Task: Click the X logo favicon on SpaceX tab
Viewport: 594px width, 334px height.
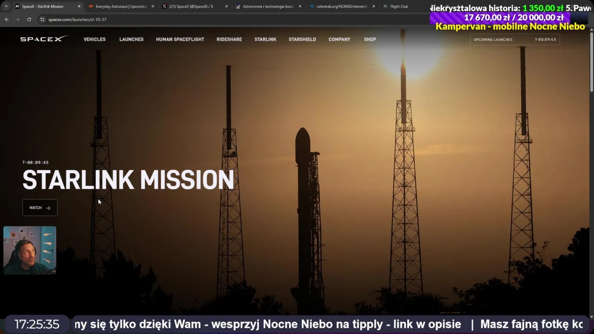Action: click(164, 6)
